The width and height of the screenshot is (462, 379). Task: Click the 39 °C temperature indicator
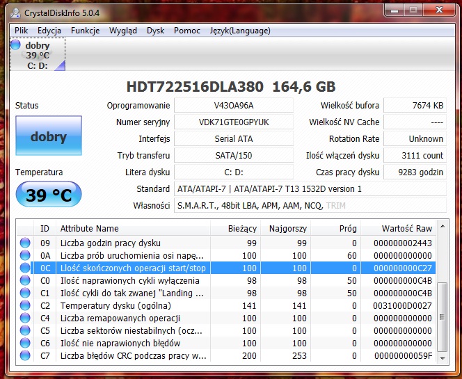pos(49,194)
